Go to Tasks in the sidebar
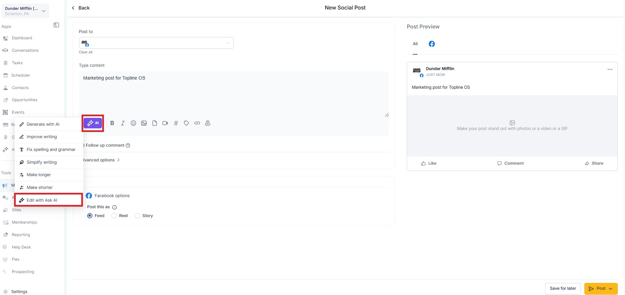 pos(17,63)
